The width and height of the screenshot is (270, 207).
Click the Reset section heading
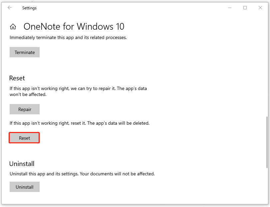(x=17, y=78)
